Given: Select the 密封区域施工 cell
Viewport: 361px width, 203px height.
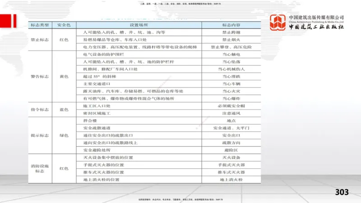Looking at the screenshot, I should tap(139, 113).
